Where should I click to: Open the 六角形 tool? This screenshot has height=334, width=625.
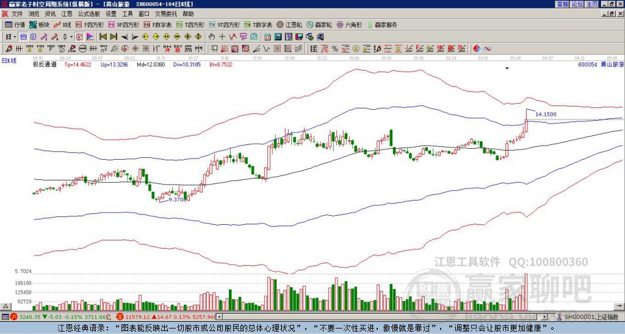click(349, 25)
